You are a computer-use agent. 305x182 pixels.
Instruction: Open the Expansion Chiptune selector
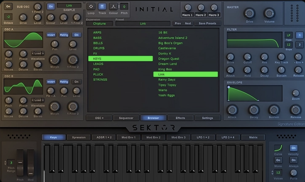pos(99,24)
